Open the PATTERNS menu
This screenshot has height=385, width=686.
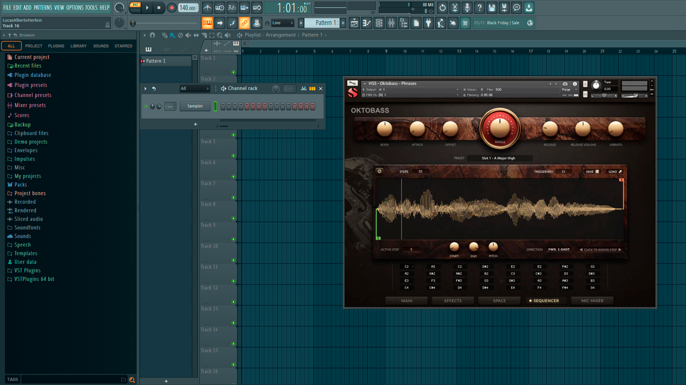point(43,8)
